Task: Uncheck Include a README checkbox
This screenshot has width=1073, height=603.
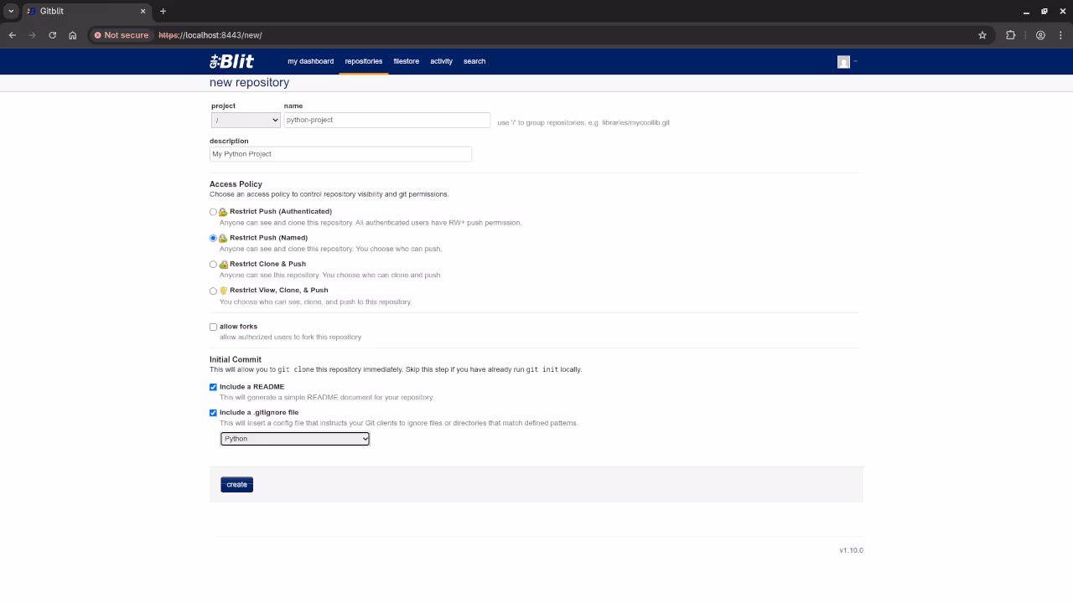Action: (x=213, y=387)
